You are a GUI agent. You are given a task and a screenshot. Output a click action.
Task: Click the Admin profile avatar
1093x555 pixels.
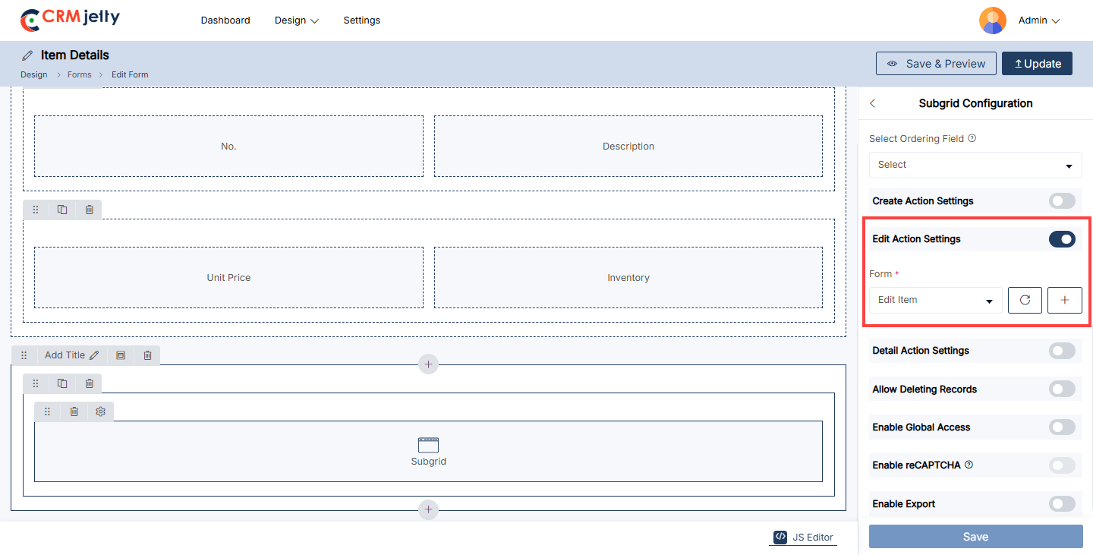click(x=992, y=20)
